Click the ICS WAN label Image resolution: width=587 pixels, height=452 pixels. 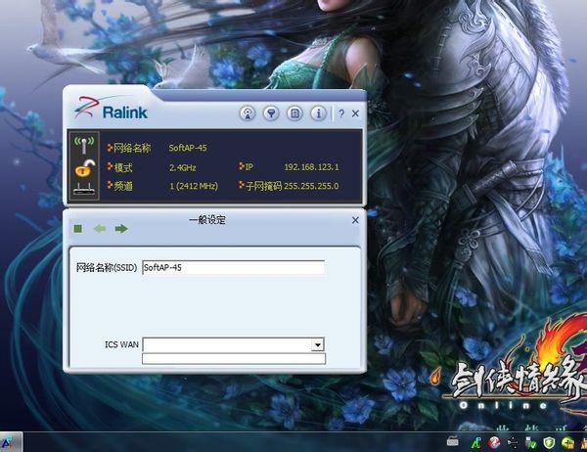tap(121, 344)
